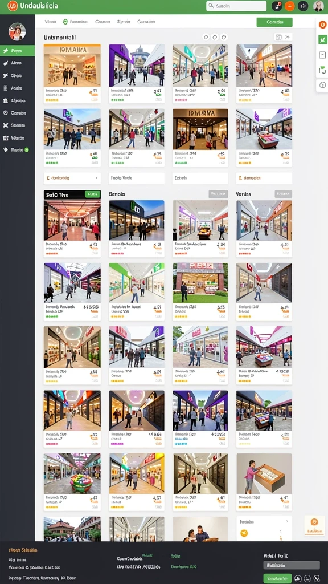328x584 pixels.
Task: Click the last round icon in the footer
Action: [x=317, y=578]
